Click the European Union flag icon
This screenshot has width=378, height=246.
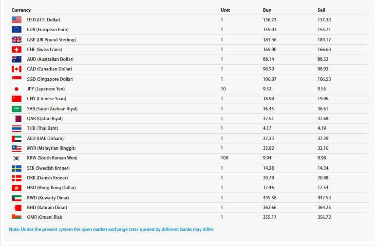pos(17,30)
